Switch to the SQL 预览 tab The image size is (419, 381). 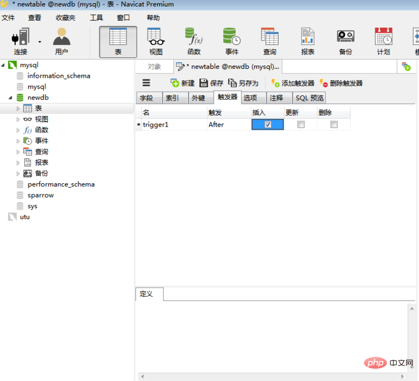click(309, 98)
